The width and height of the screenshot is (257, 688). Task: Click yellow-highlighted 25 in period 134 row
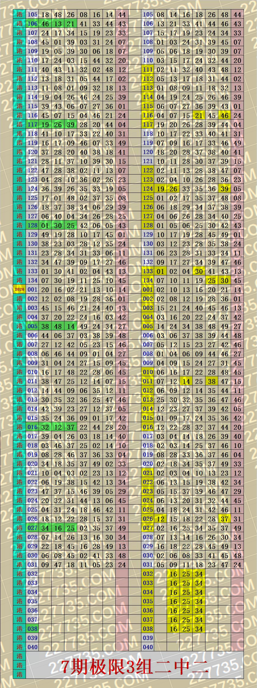pos(212,280)
